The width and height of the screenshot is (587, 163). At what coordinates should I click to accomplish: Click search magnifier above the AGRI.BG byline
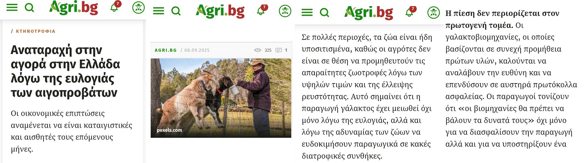[x=176, y=11]
